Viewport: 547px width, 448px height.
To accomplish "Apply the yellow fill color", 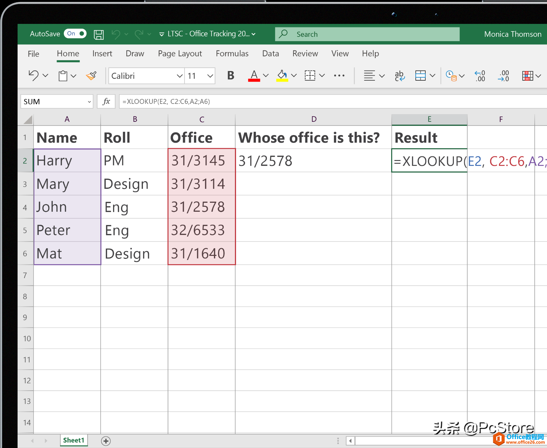I will click(282, 76).
